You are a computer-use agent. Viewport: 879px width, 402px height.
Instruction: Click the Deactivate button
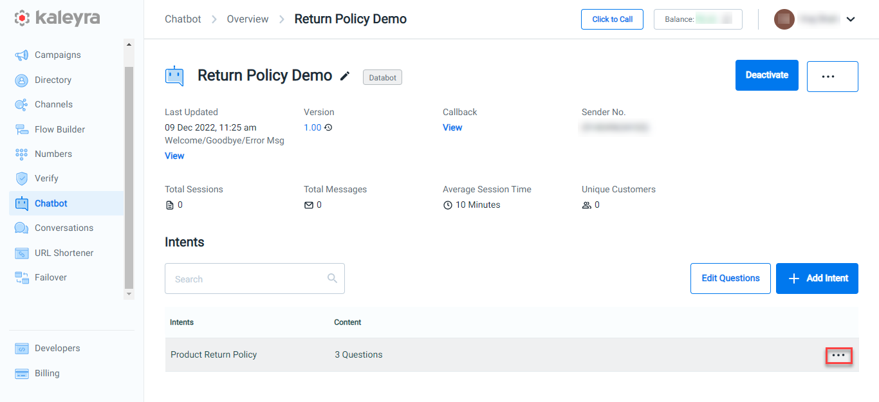click(767, 75)
